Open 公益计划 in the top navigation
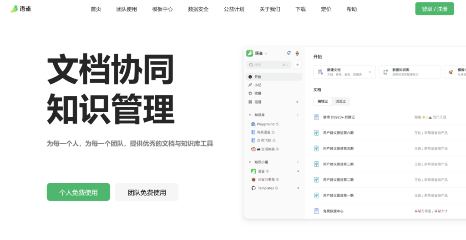 coord(234,9)
